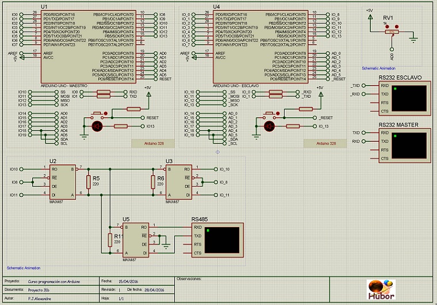Image resolution: width=437 pixels, height=305 pixels.
Task: Select the slave LED connected to IO_13
Action: [269, 126]
